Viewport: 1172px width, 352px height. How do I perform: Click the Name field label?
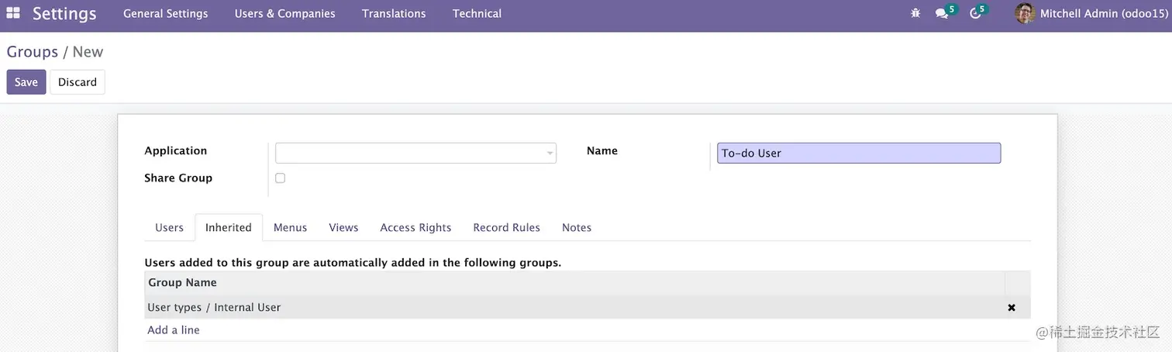click(x=602, y=151)
